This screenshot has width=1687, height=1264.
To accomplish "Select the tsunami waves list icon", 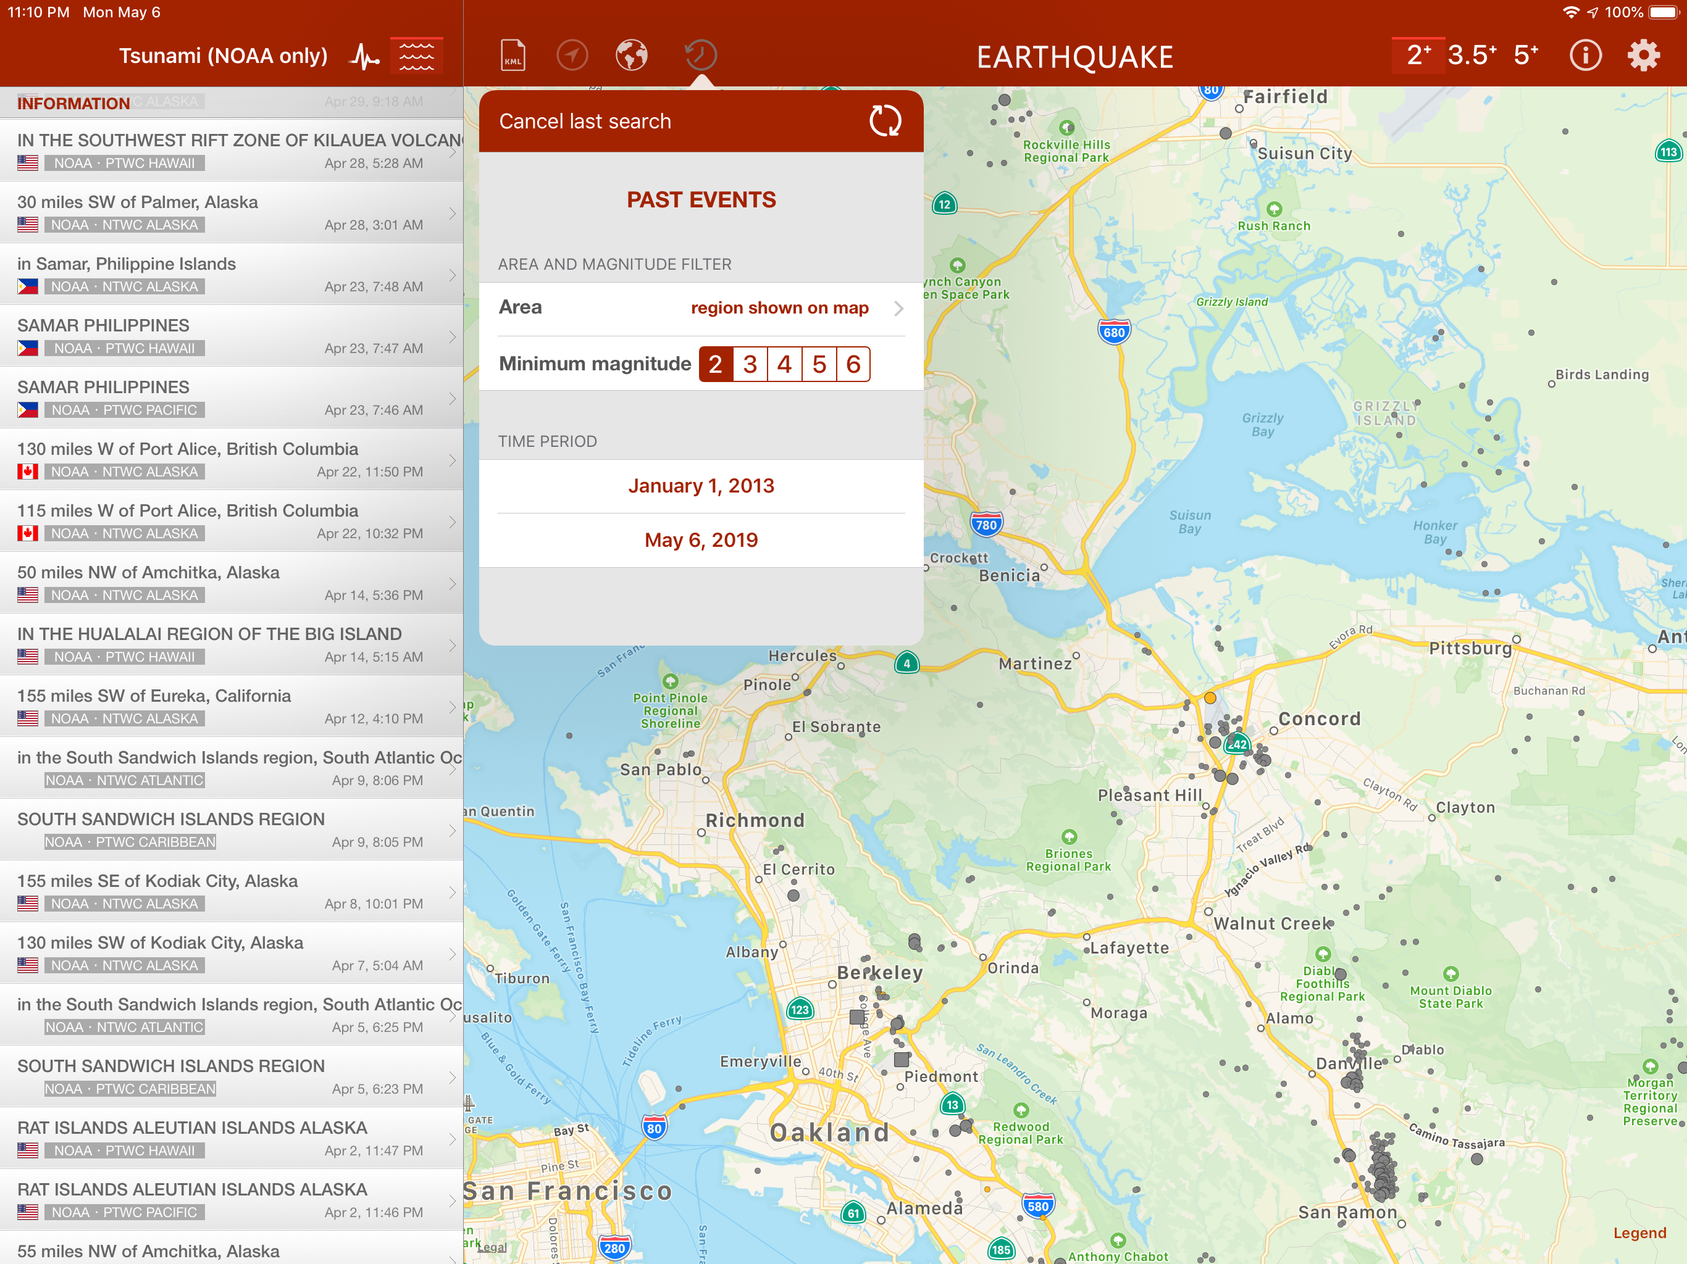I will point(416,56).
